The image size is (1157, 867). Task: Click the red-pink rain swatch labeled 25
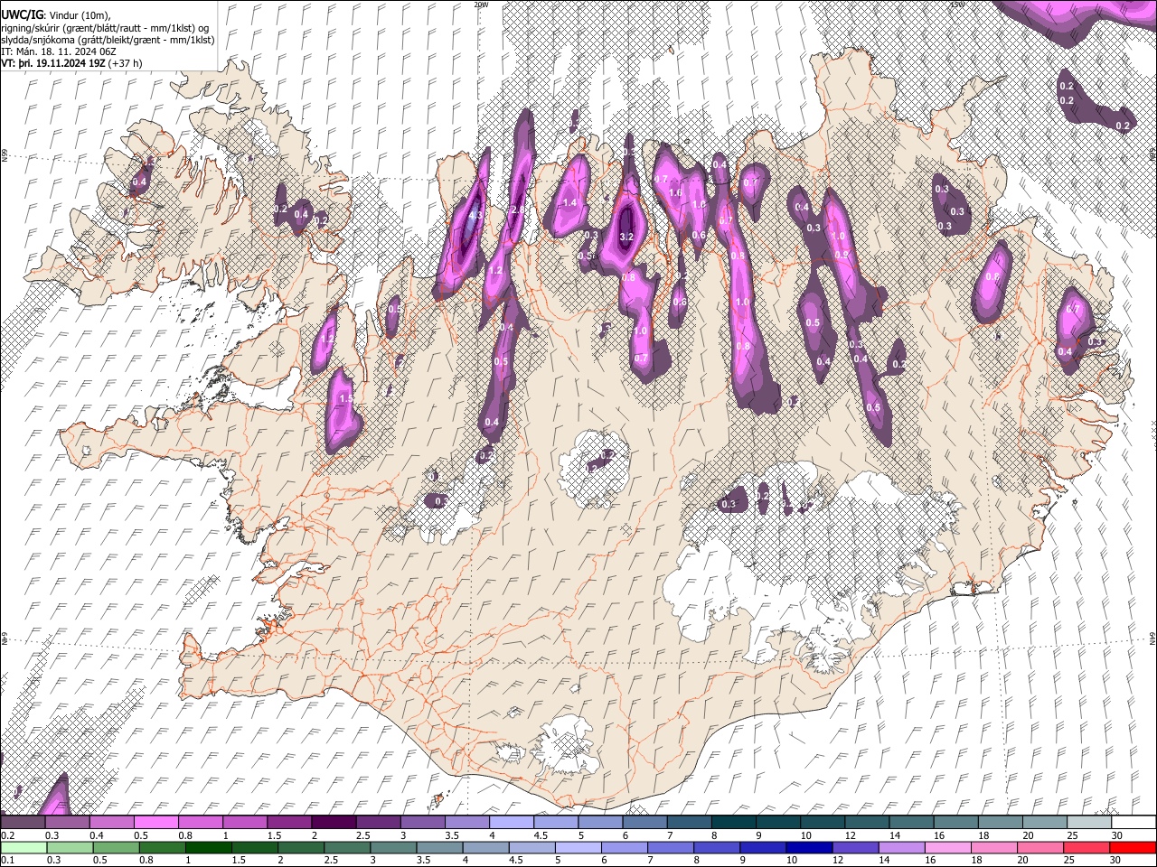click(1086, 847)
